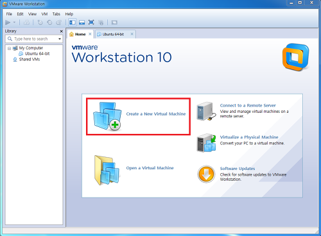Image resolution: width=321 pixels, height=236 pixels.
Task: Close the Ubuntu 64-bit tab
Action: coord(132,34)
